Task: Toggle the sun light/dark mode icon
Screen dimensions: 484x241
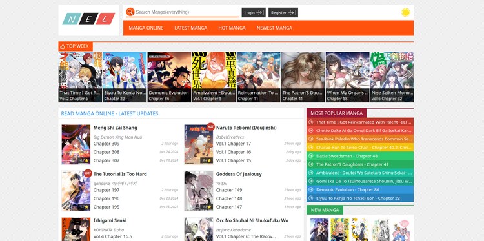Action: 406,12
